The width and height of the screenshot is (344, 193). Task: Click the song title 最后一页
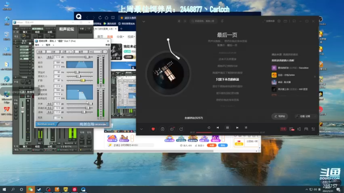click(227, 35)
